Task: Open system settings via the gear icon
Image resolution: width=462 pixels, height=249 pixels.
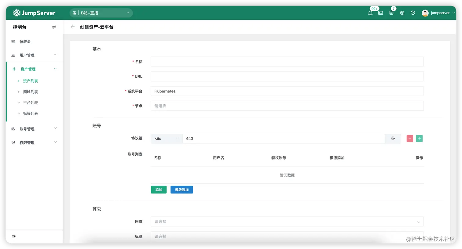Action: coord(402,13)
